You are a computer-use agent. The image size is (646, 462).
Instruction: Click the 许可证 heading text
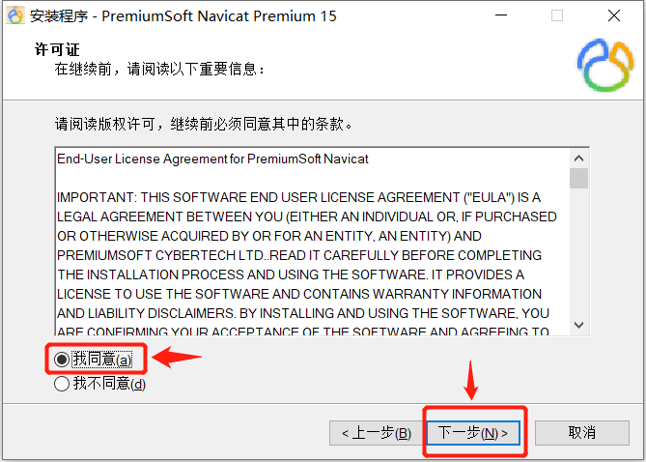pyautogui.click(x=57, y=49)
